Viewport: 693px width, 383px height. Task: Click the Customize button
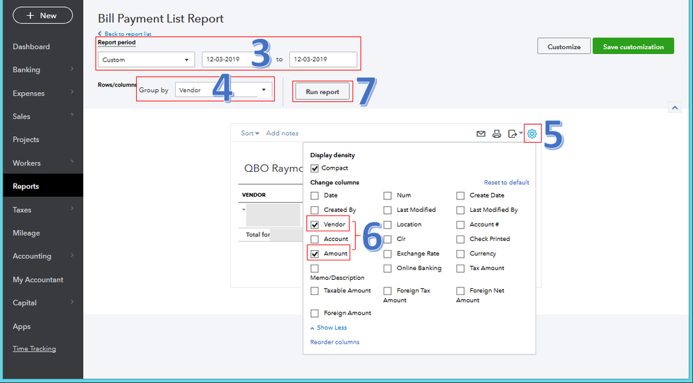(x=564, y=47)
